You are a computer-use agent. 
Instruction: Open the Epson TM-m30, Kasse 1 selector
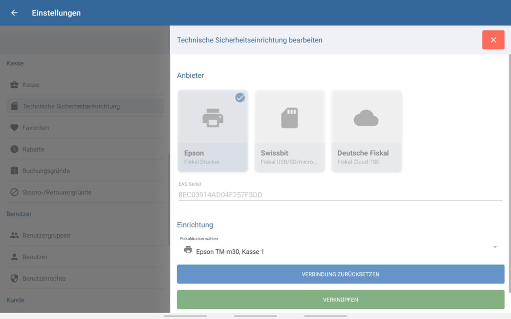click(230, 251)
